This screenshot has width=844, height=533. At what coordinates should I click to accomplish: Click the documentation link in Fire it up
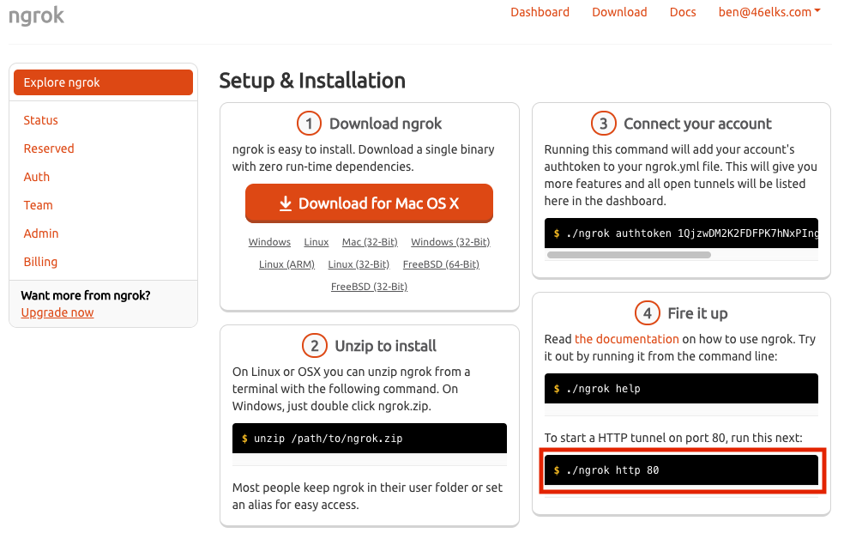(626, 339)
